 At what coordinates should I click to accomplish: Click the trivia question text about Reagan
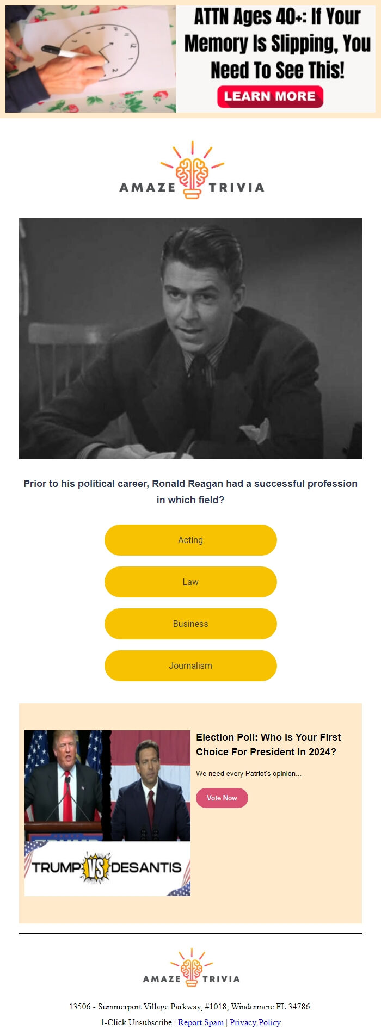point(190,491)
